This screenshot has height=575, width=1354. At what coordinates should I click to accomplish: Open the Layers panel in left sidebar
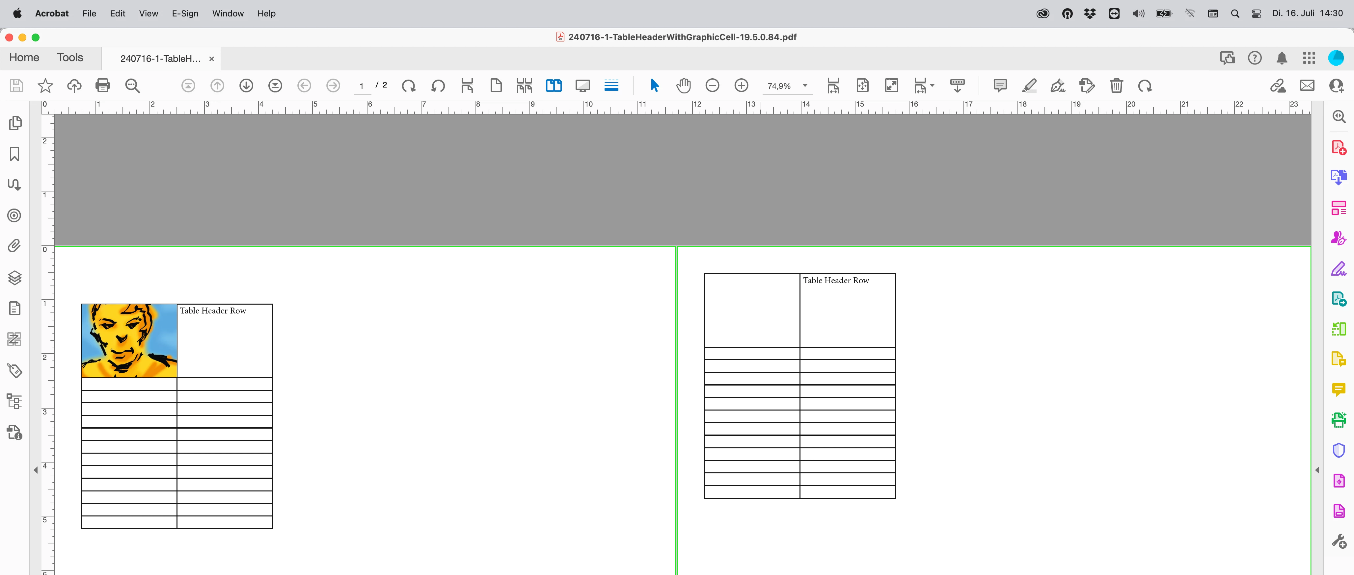[15, 277]
